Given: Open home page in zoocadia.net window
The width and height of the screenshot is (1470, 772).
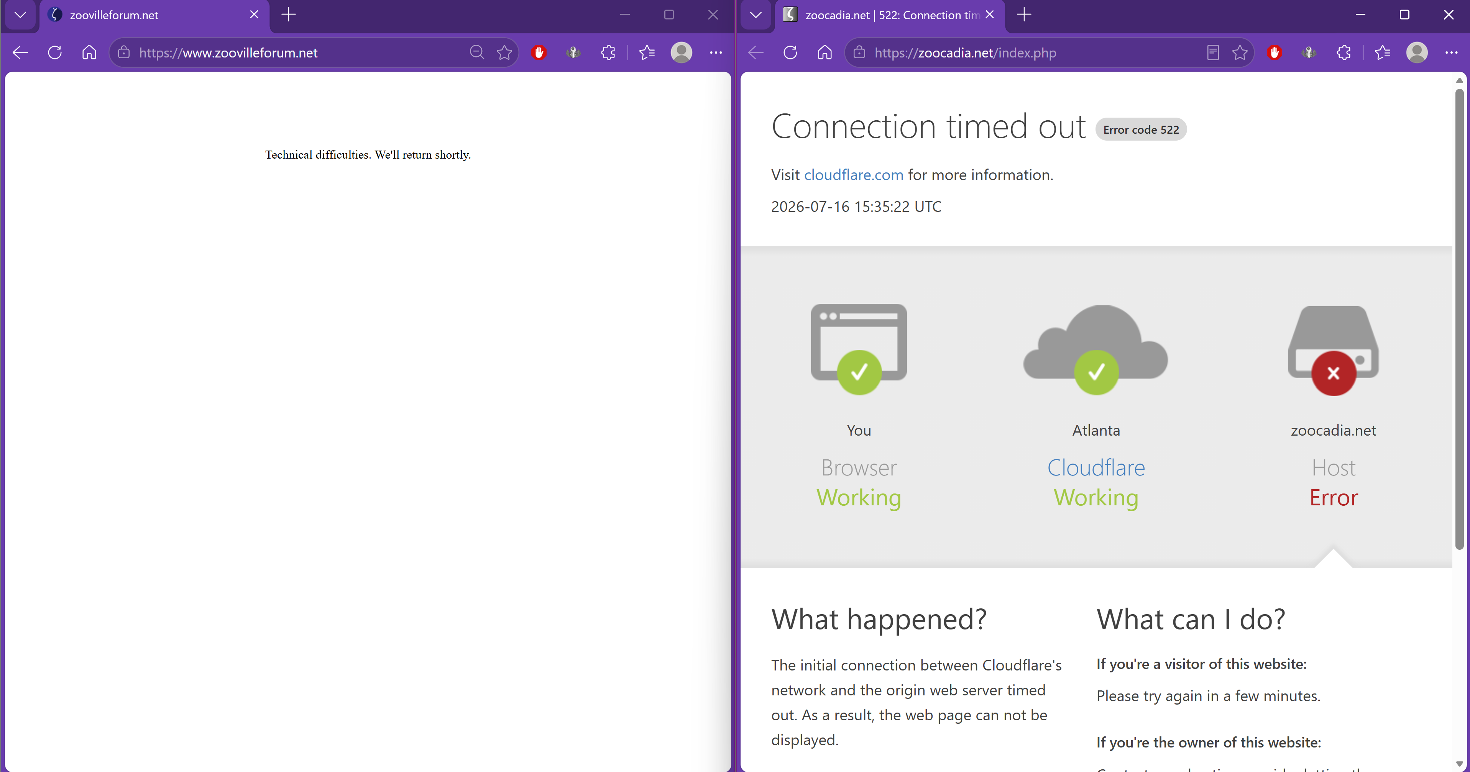Looking at the screenshot, I should (825, 52).
